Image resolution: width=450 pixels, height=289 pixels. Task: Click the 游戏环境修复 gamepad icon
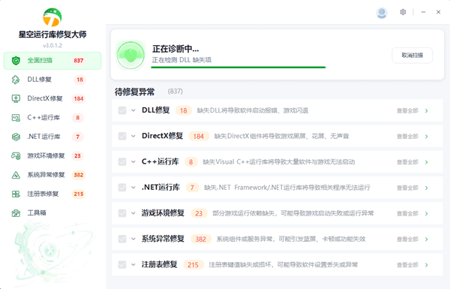click(16, 155)
